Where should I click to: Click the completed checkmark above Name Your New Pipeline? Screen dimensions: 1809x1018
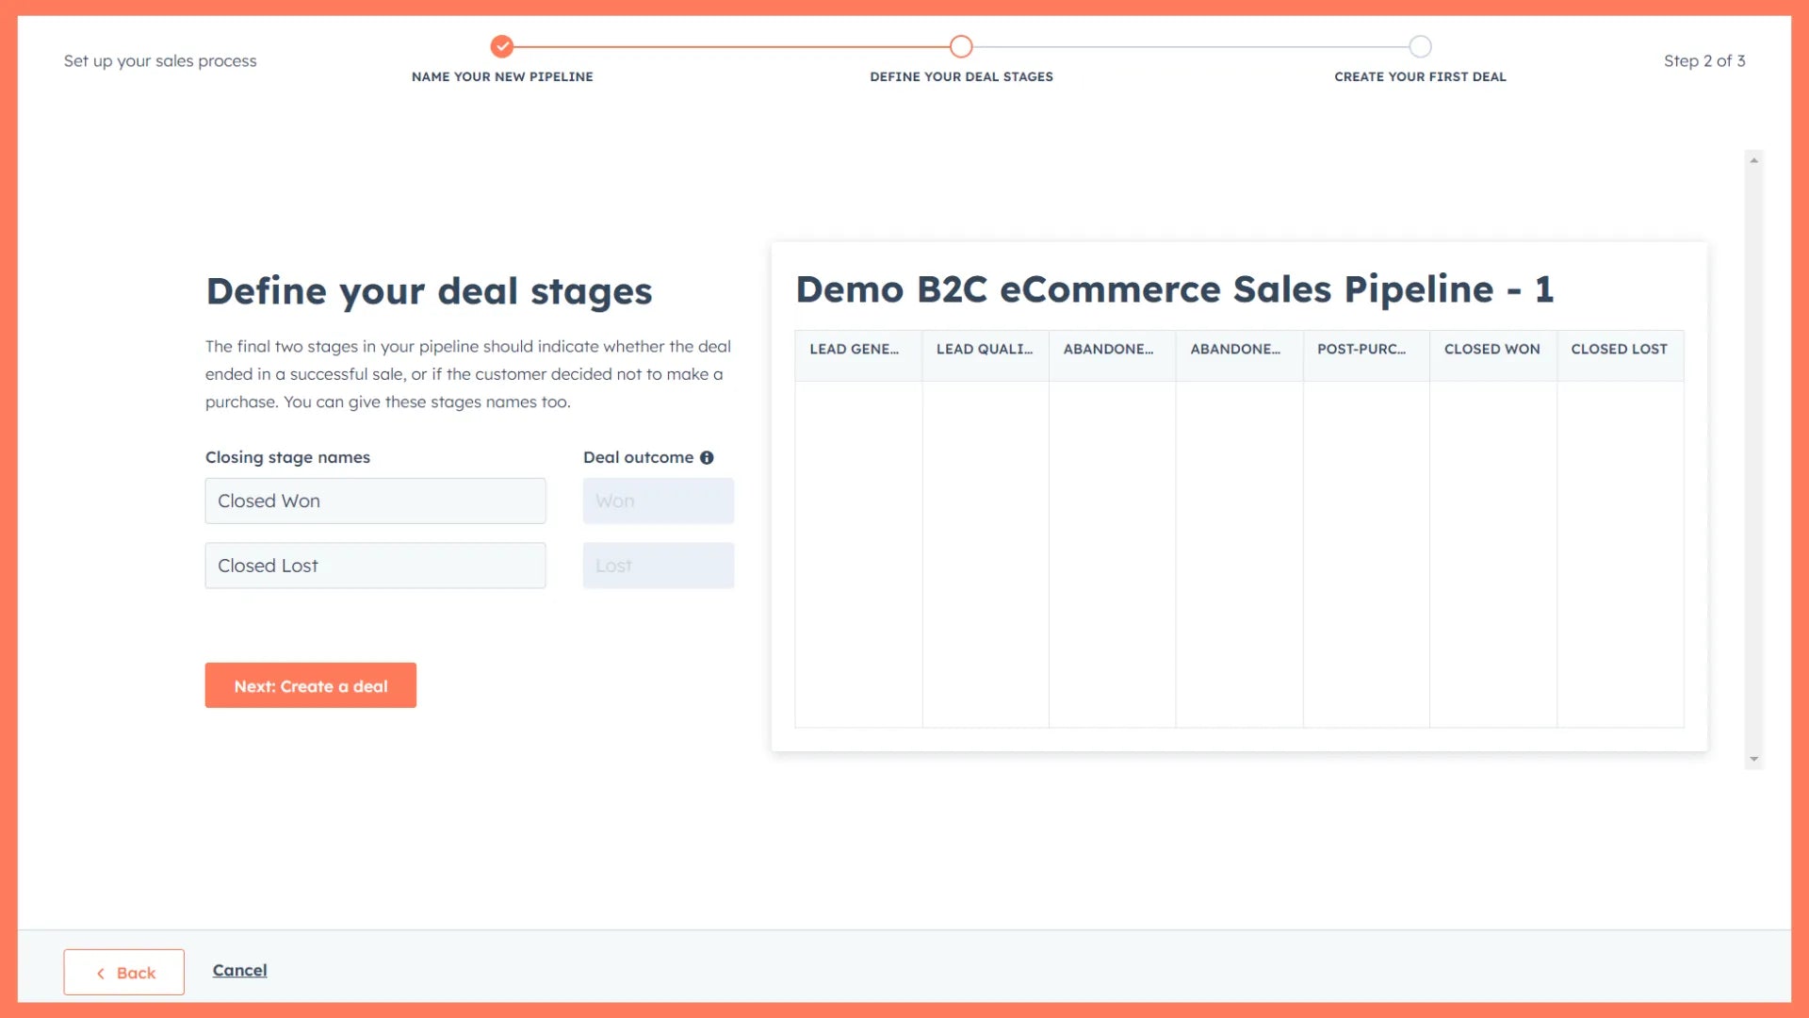pos(502,45)
